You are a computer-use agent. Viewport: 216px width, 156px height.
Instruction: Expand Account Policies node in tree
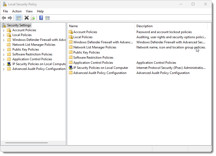coord(4,30)
